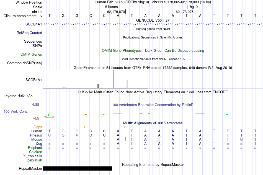Viewport: 263px width, 175px height.
Task: Click the orange gap number 8 in the Gaps row
Action: click(x=125, y=127)
